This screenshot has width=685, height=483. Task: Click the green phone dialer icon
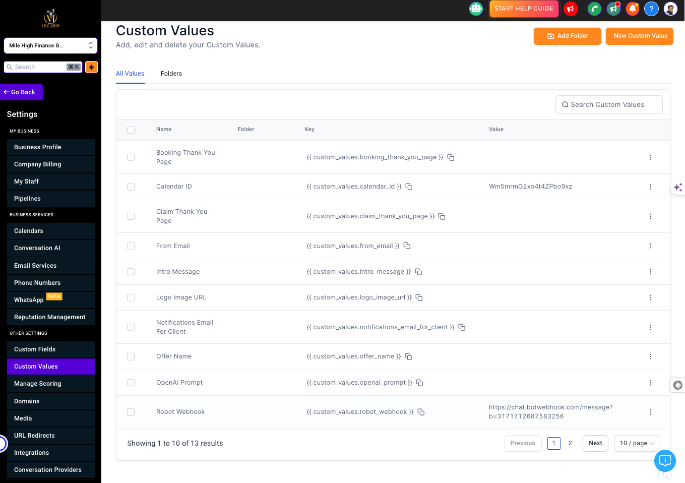(595, 9)
